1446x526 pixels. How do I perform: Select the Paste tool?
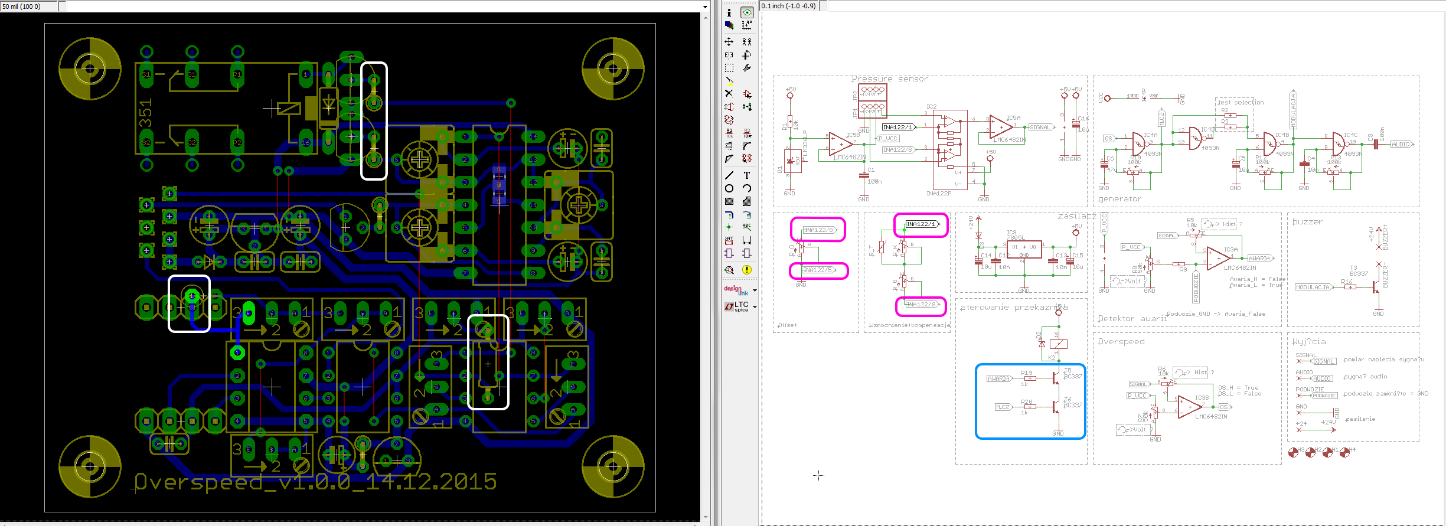point(729,81)
